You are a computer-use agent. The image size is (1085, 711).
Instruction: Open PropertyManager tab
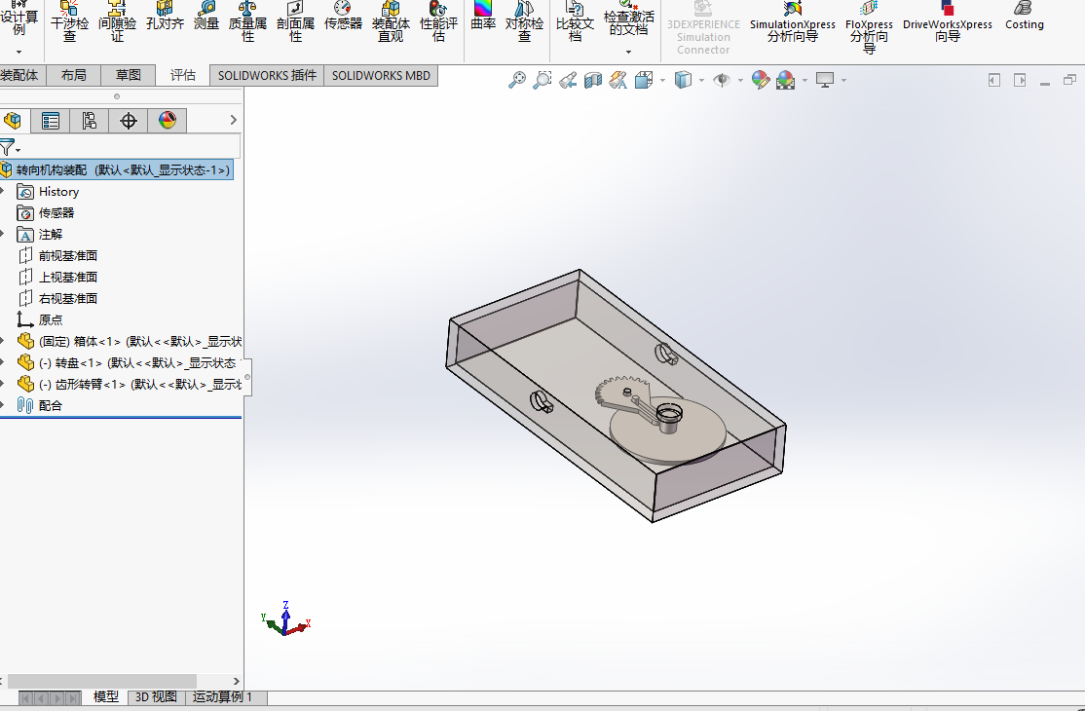point(51,121)
